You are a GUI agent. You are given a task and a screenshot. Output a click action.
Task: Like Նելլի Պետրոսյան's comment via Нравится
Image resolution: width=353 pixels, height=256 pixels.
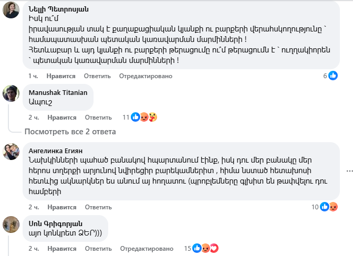(61, 76)
